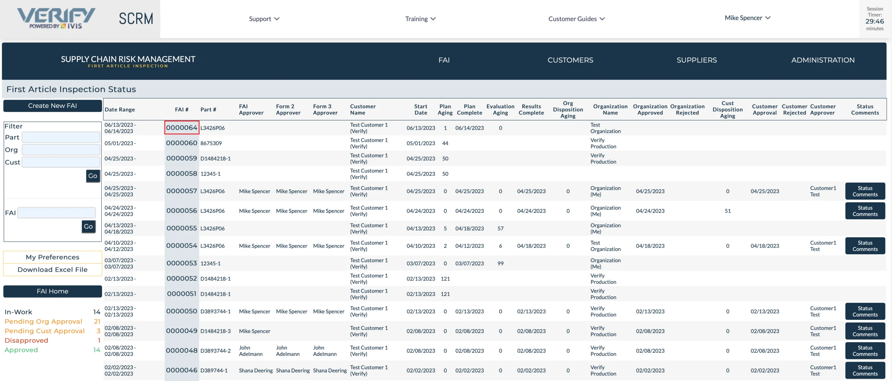Viewport: 892px width, 381px height.
Task: Click into the Org filter field
Action: click(x=61, y=150)
